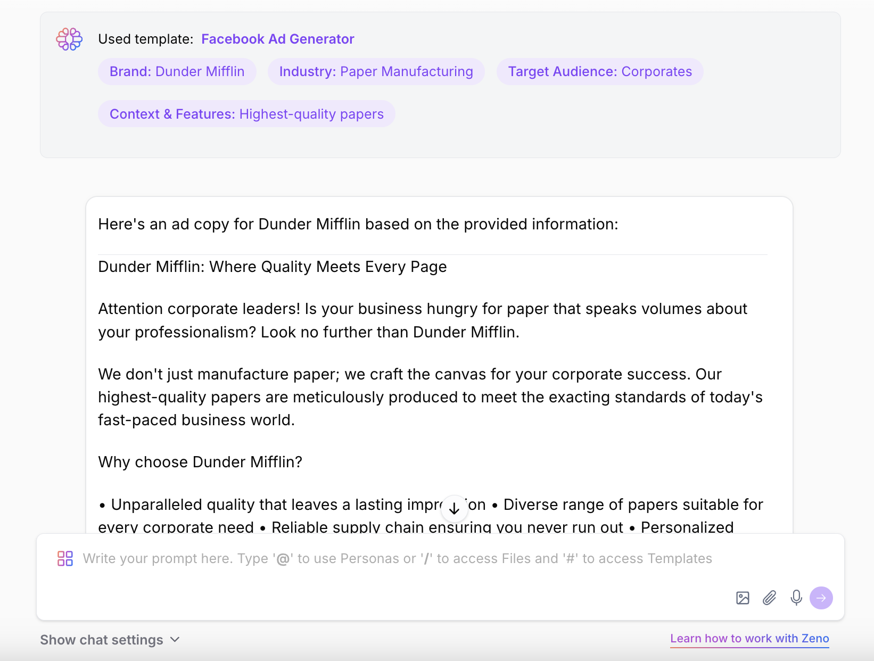This screenshot has width=874, height=661.
Task: Expand Show chat settings
Action: (110, 640)
